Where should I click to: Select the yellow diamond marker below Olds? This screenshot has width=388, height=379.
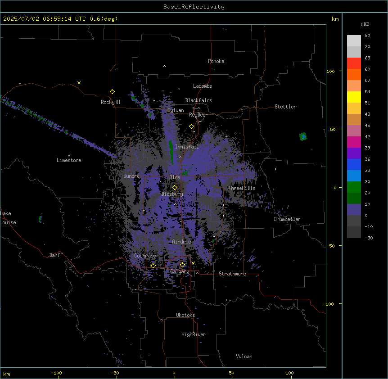click(x=175, y=188)
